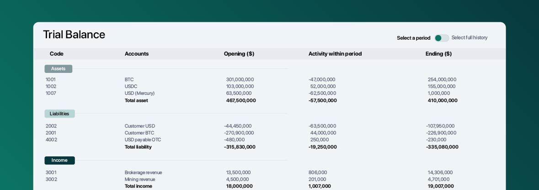Click the 'Select full history' label
Image resolution: width=539 pixels, height=190 pixels.
(x=469, y=38)
